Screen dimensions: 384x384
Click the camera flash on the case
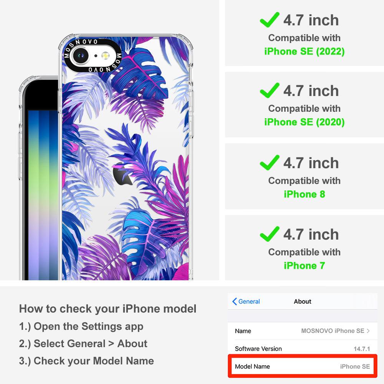point(106,56)
